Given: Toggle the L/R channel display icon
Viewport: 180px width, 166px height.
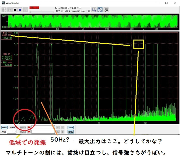Looking at the screenshot, I should [x=94, y=10].
